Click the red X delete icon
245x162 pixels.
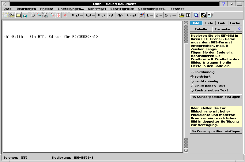[65, 15]
